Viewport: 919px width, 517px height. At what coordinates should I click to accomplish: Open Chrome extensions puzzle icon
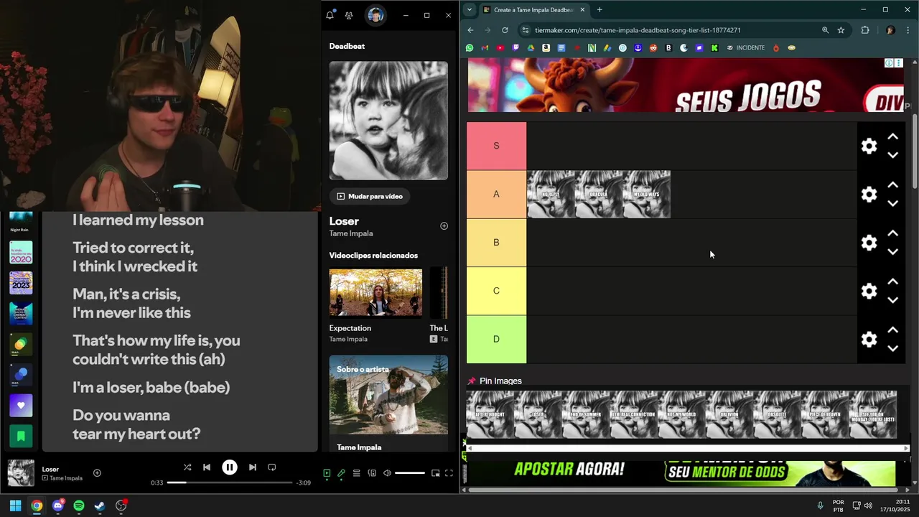tap(865, 30)
